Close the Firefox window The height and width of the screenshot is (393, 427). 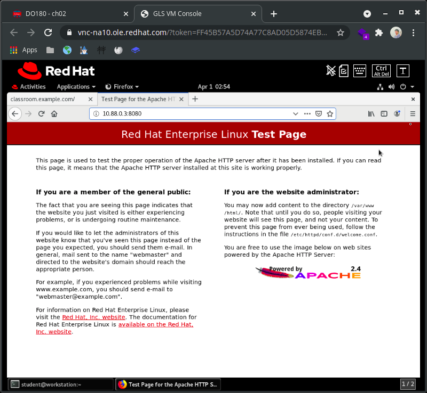[x=413, y=99]
